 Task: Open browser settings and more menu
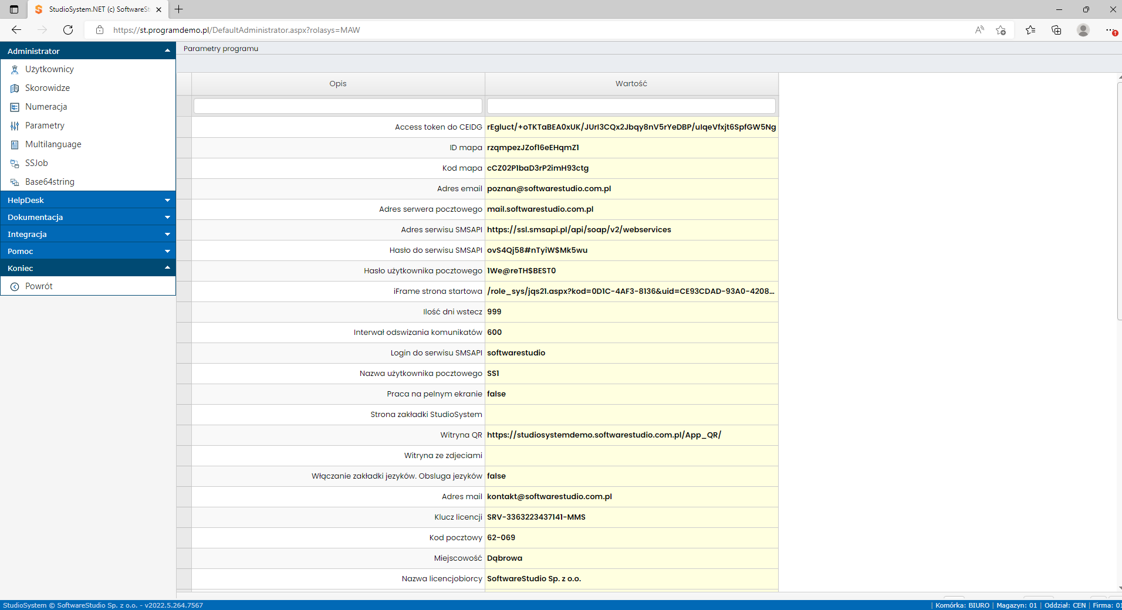pos(1110,30)
